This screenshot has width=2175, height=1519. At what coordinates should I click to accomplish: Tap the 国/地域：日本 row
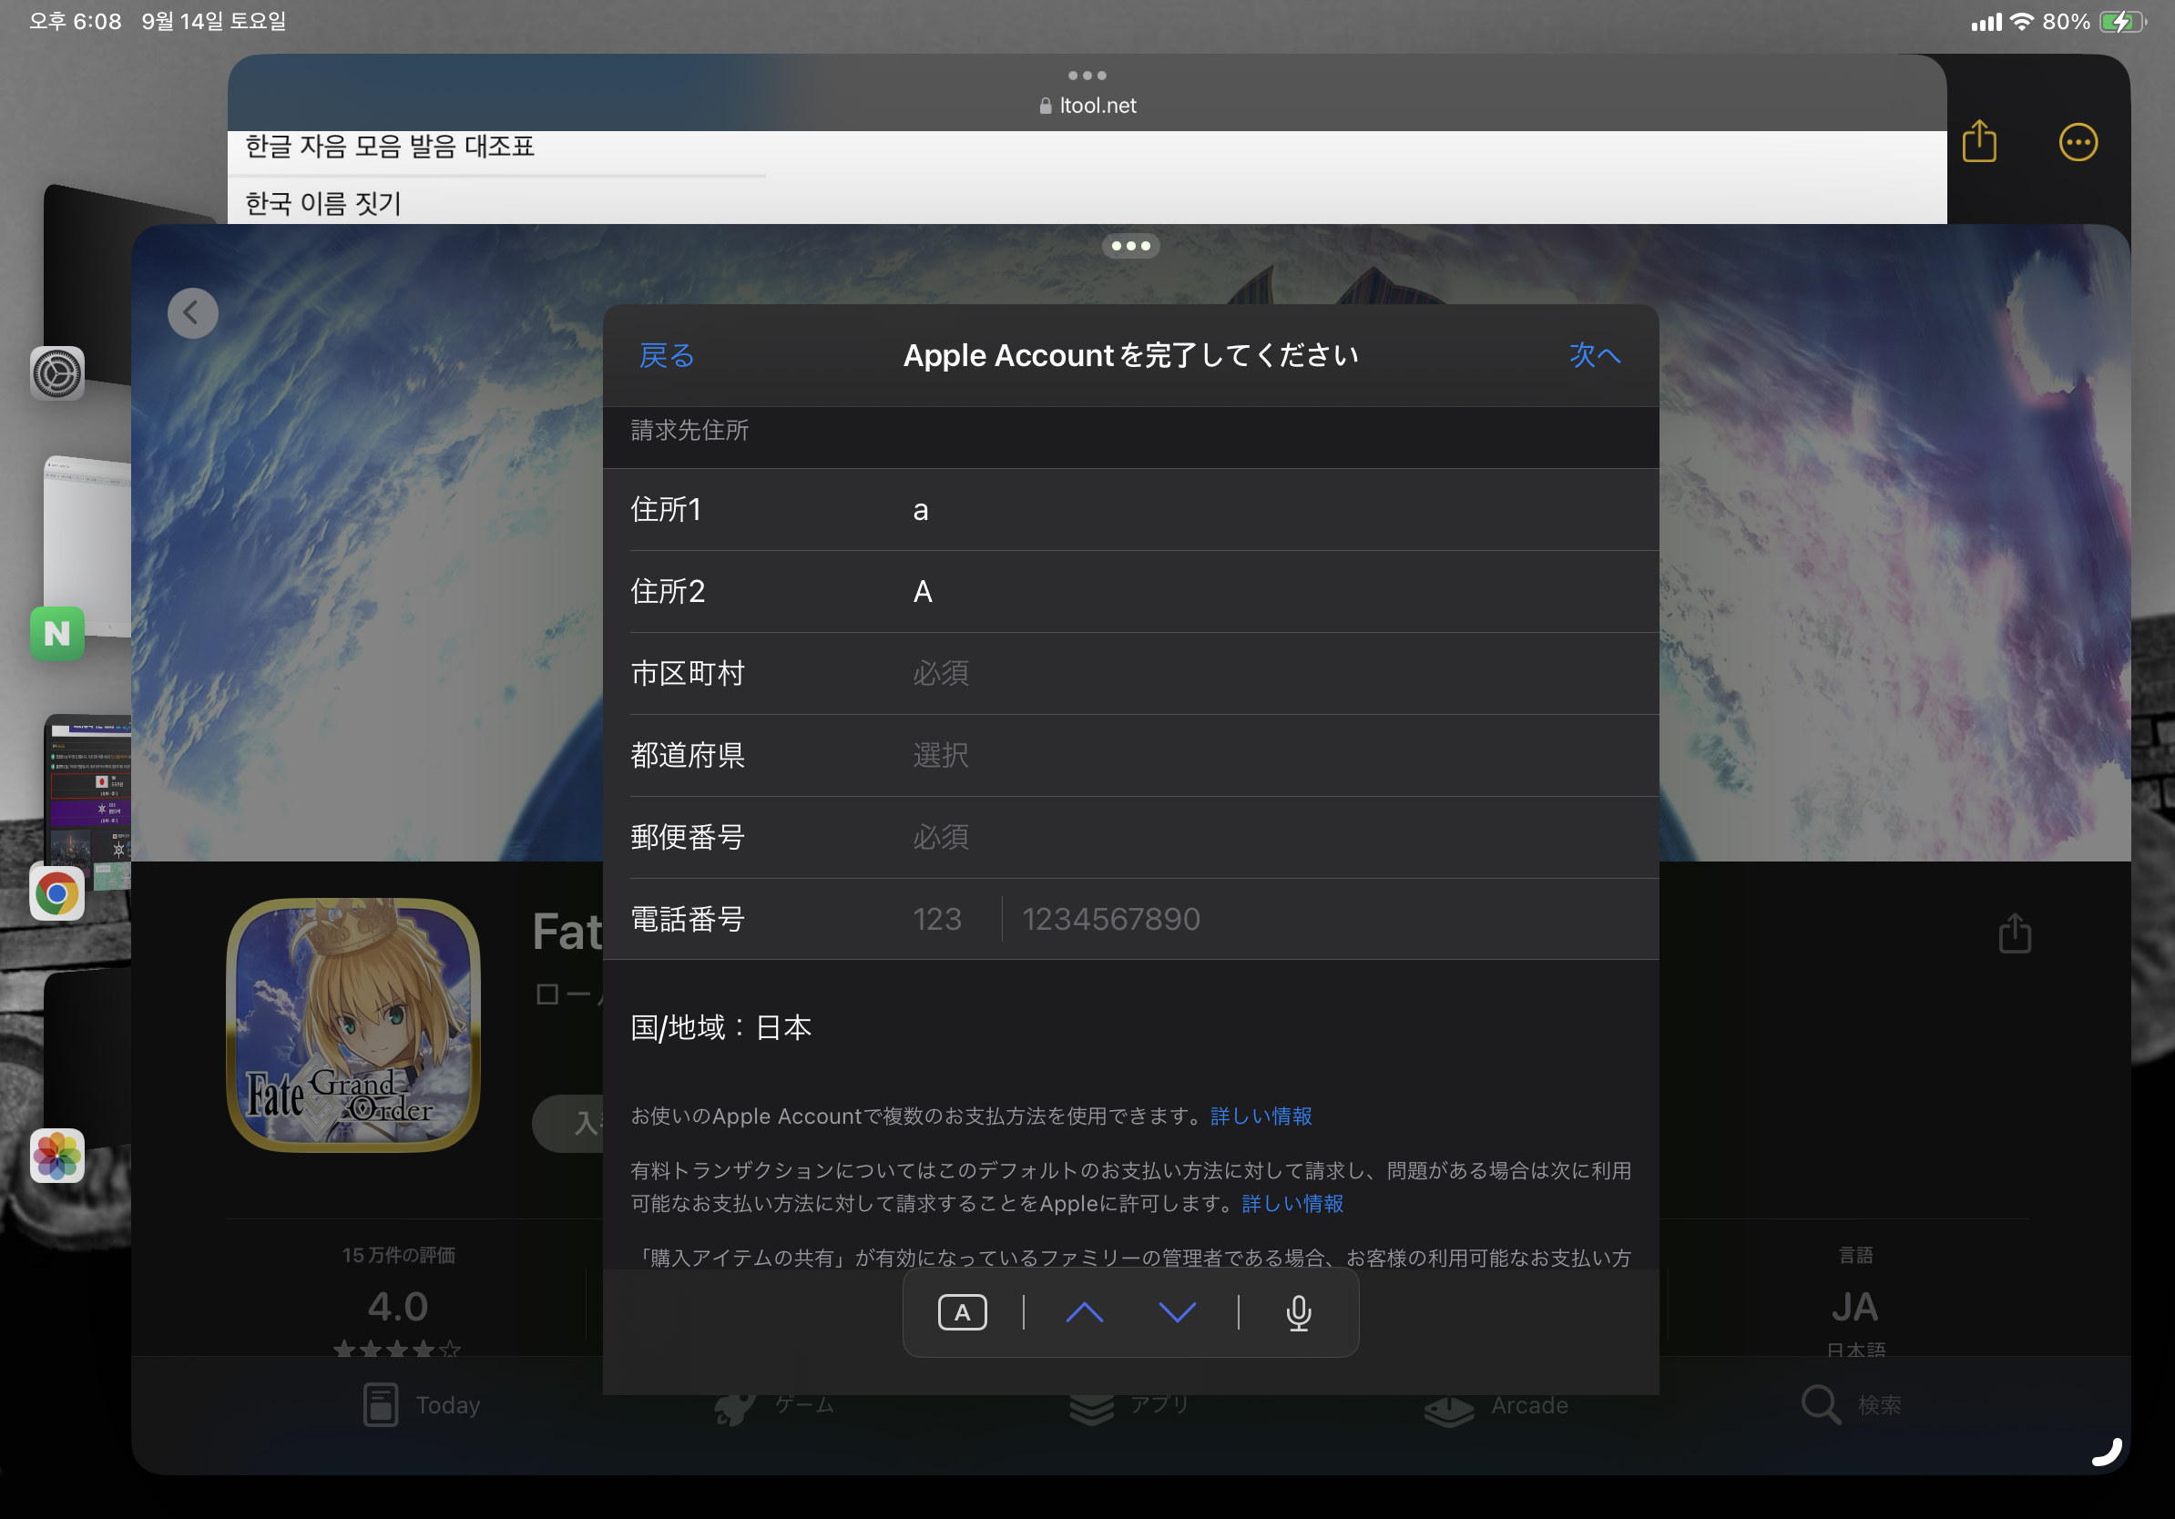(720, 1027)
